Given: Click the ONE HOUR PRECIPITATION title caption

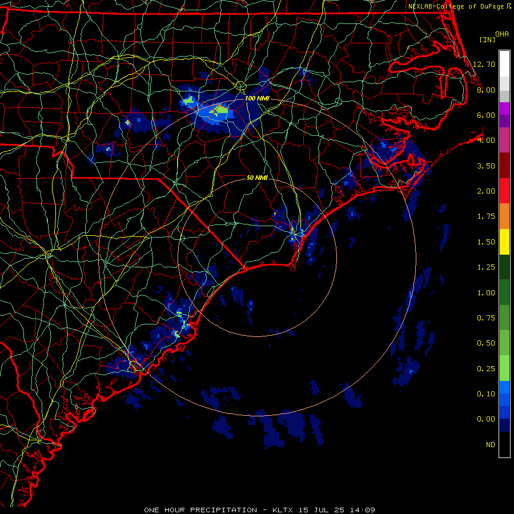Looking at the screenshot, I should tap(200, 510).
